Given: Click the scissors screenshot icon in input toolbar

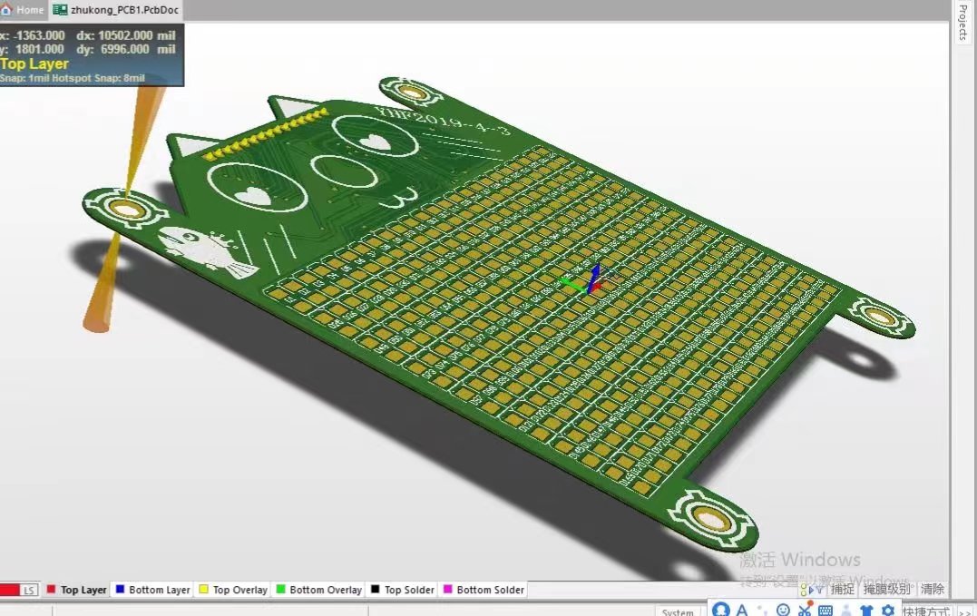Looking at the screenshot, I should (805, 610).
